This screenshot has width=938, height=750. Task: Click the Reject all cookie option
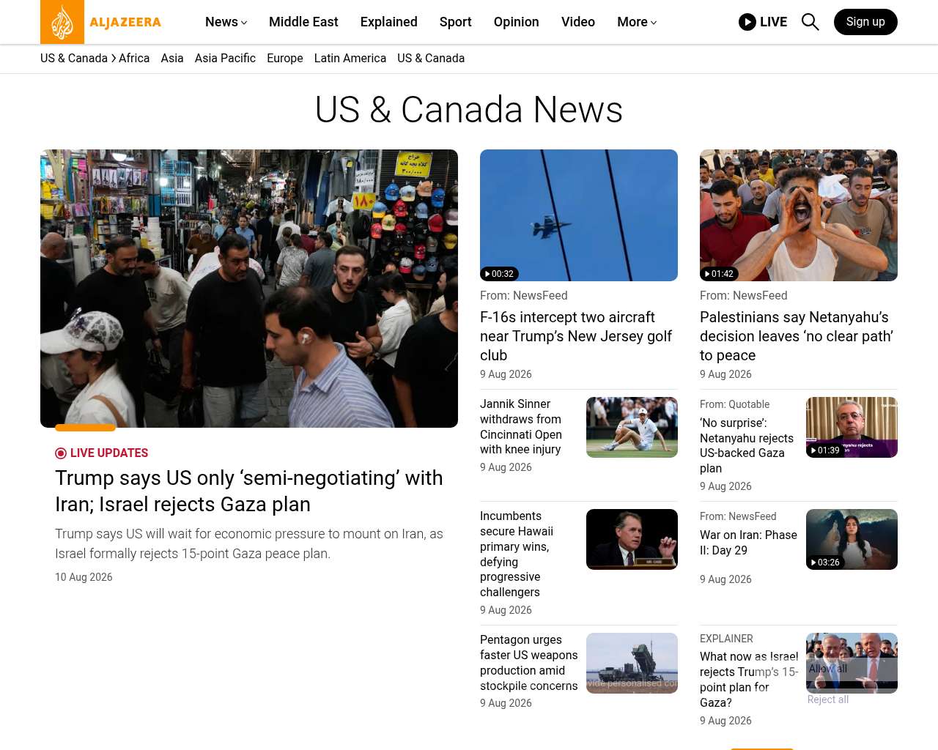pos(828,699)
